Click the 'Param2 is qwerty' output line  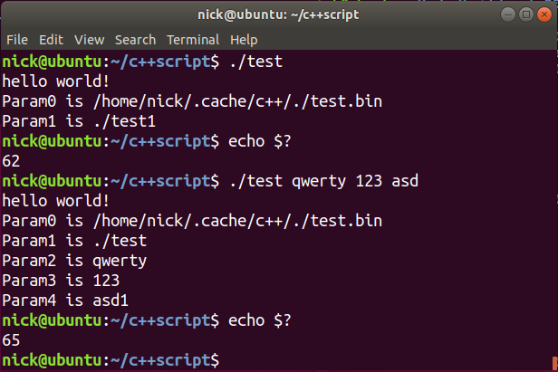point(74,261)
